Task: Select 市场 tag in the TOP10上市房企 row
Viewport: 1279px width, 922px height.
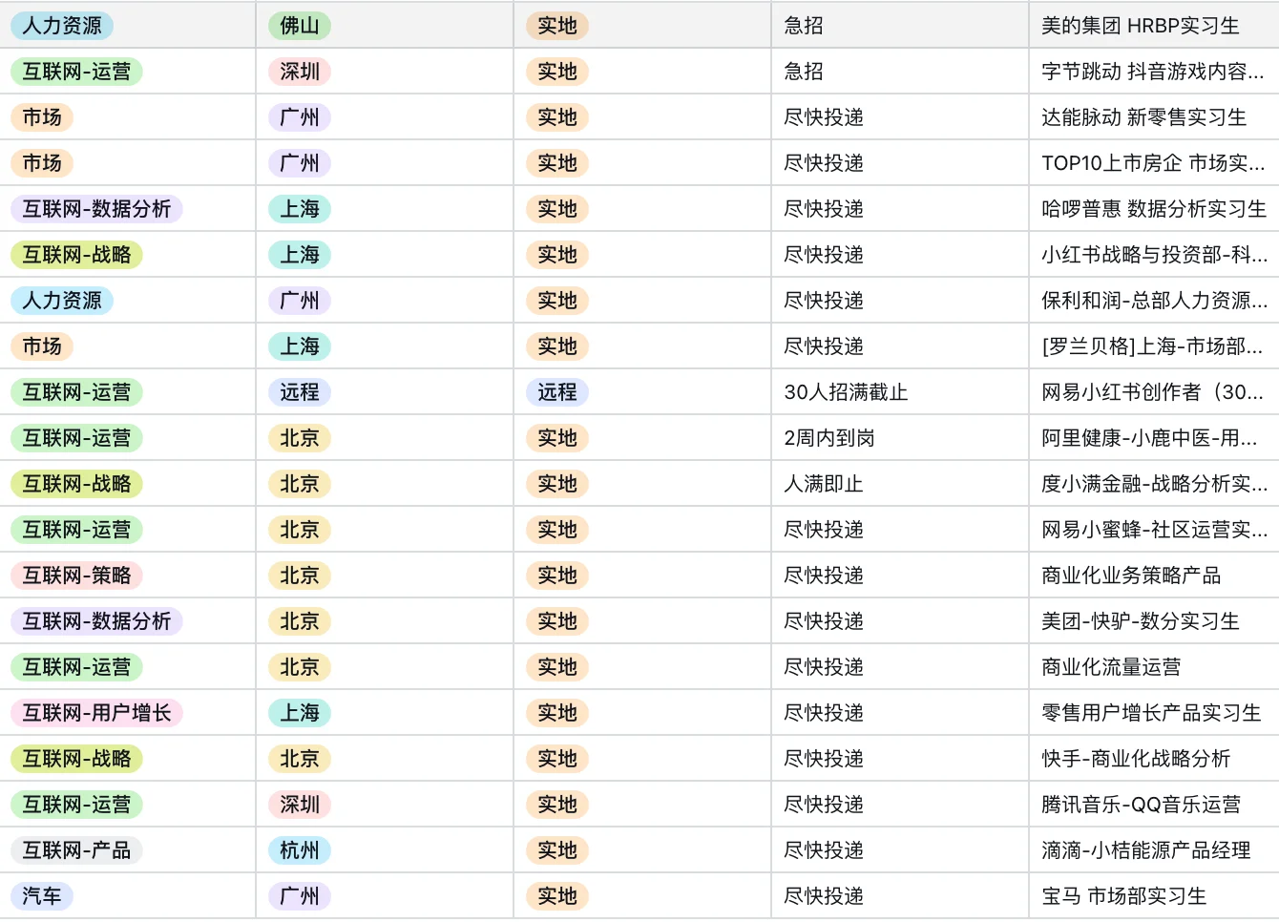Action: [42, 163]
